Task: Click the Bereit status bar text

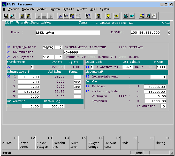Action: (x=7, y=153)
